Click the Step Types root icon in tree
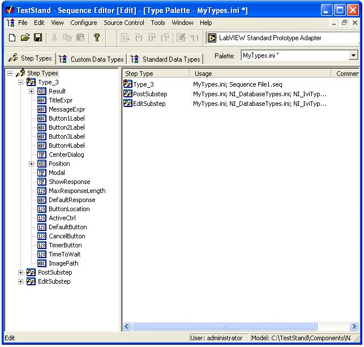Image resolution: width=364 pixels, height=347 pixels. (20, 73)
